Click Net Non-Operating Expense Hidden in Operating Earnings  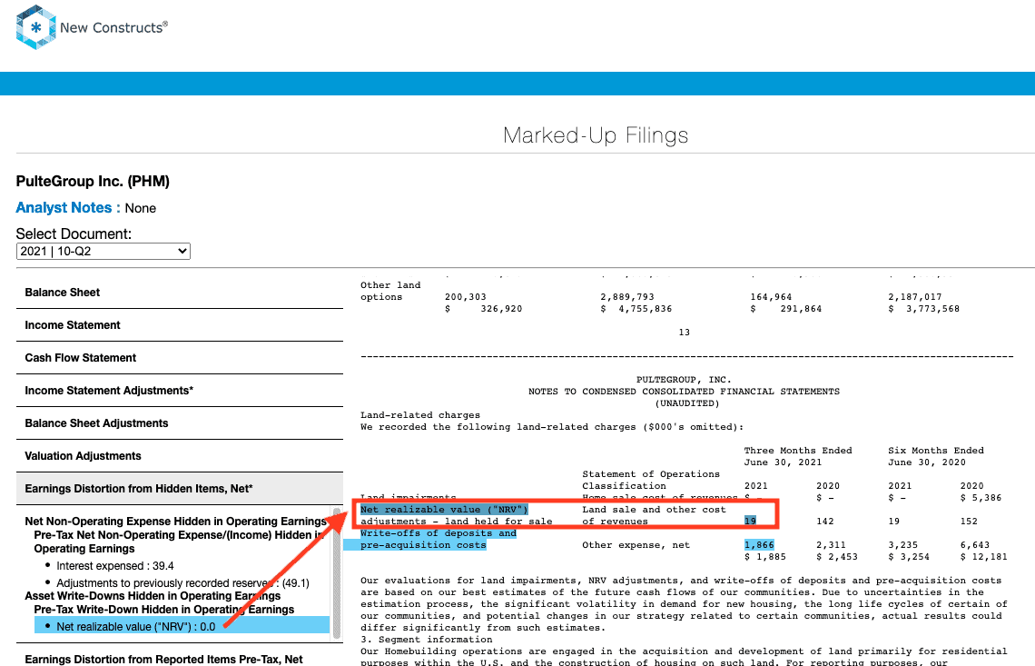coord(175,522)
